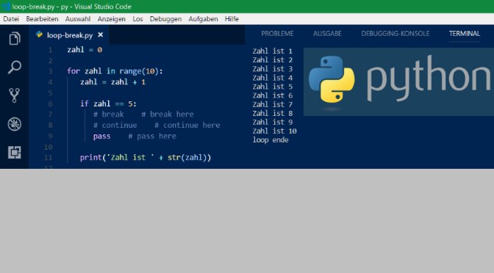Click the print('Zahl ist ' ...) line
494x273 pixels.
point(146,158)
